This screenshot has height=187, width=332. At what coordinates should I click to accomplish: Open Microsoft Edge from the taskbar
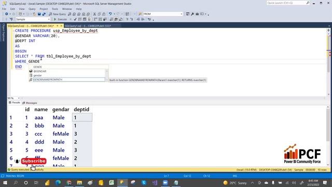point(58,182)
